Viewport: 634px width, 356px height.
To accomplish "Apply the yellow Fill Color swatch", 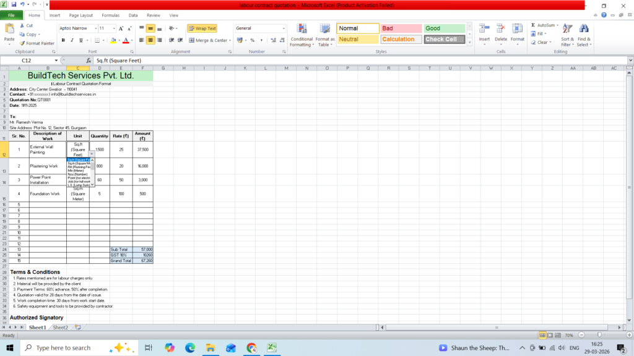I will tap(113, 40).
